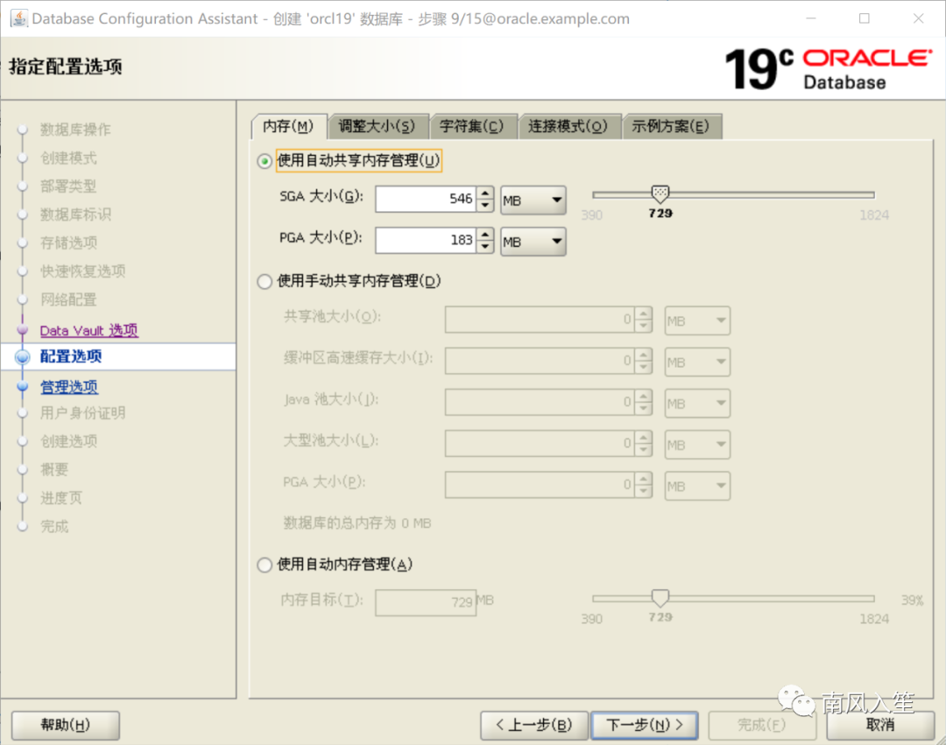The height and width of the screenshot is (745, 946).
Task: Open the 连接模式(O) tab
Action: click(x=569, y=127)
